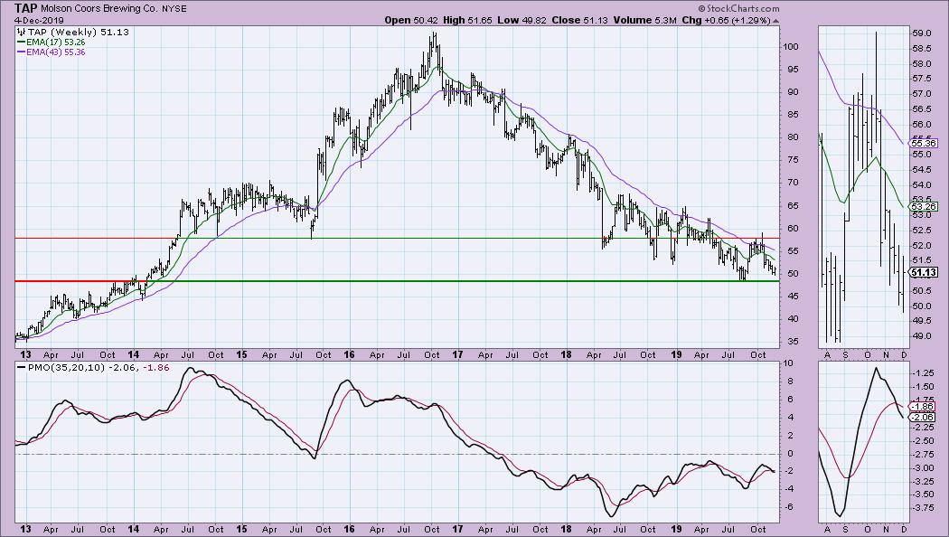Click the Open 50.42 value
The height and width of the screenshot is (537, 949).
tap(412, 20)
